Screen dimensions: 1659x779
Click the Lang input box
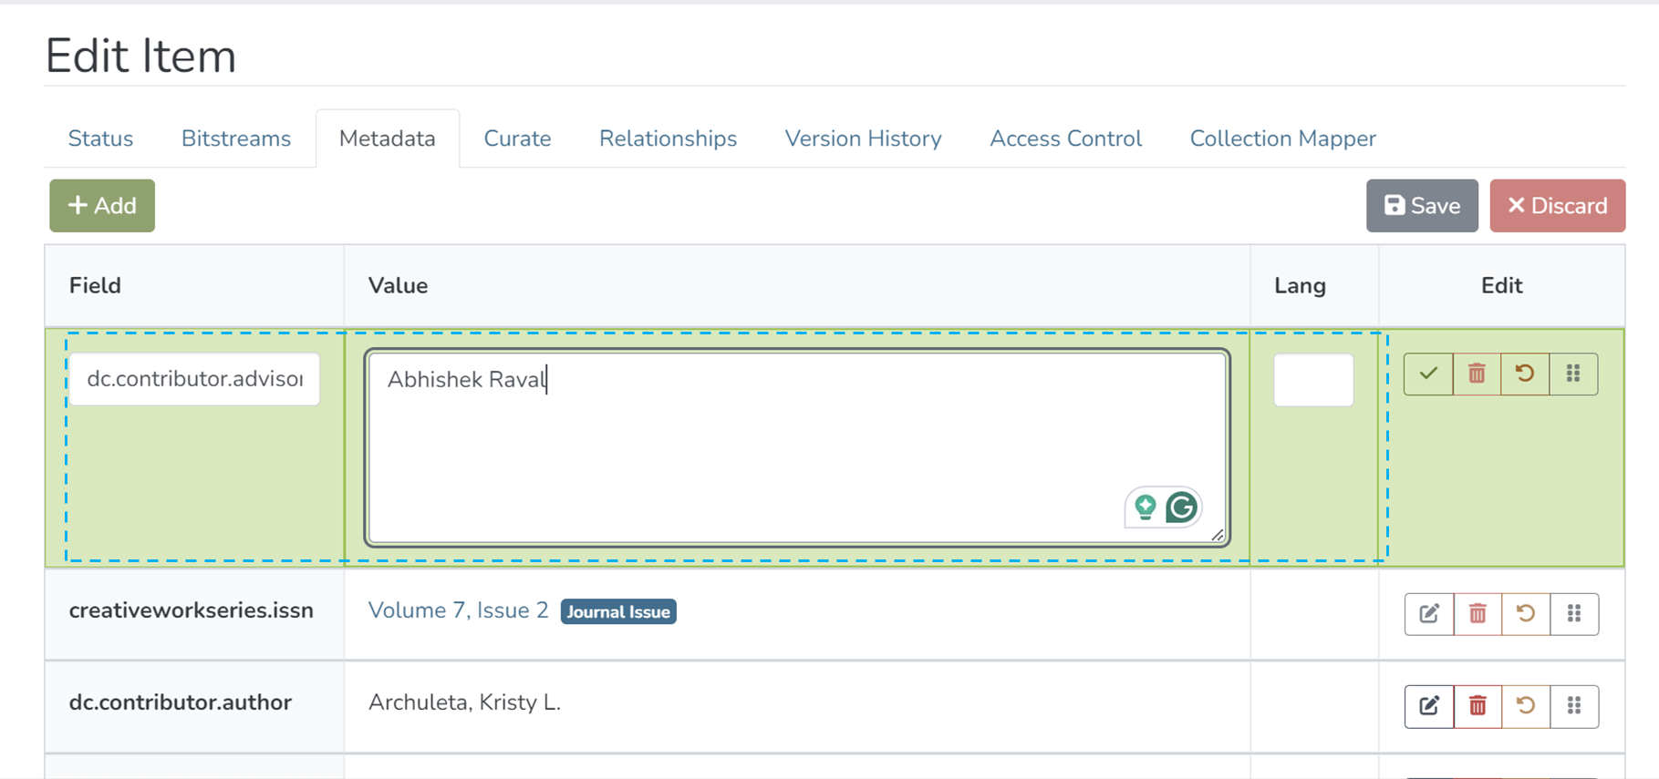[1312, 380]
